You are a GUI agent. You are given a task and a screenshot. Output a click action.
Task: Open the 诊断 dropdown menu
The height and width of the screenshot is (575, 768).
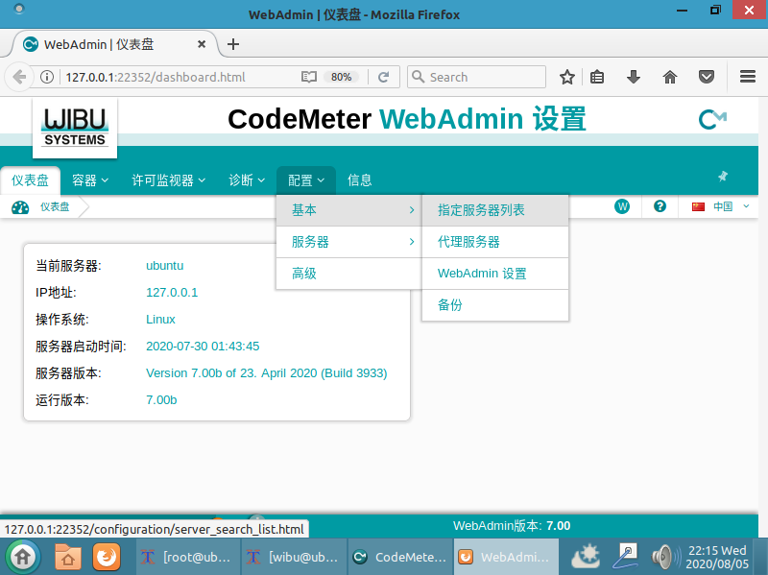tap(247, 180)
